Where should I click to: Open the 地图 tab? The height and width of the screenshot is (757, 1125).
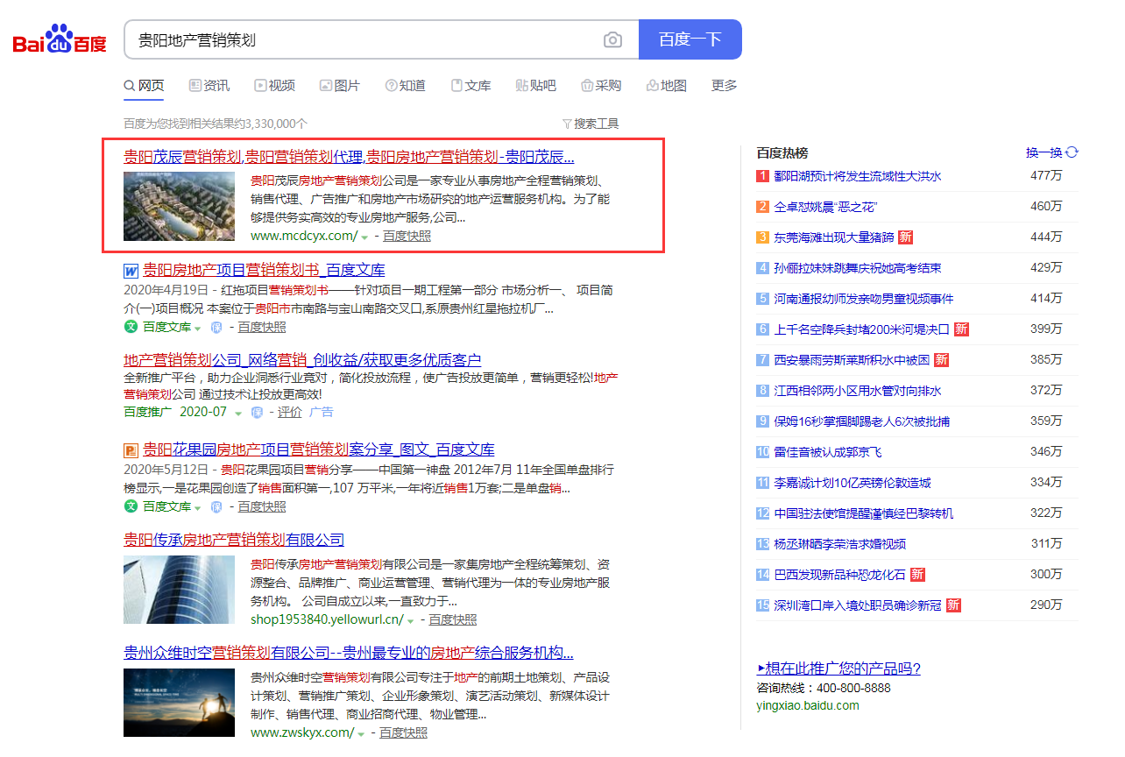click(666, 86)
